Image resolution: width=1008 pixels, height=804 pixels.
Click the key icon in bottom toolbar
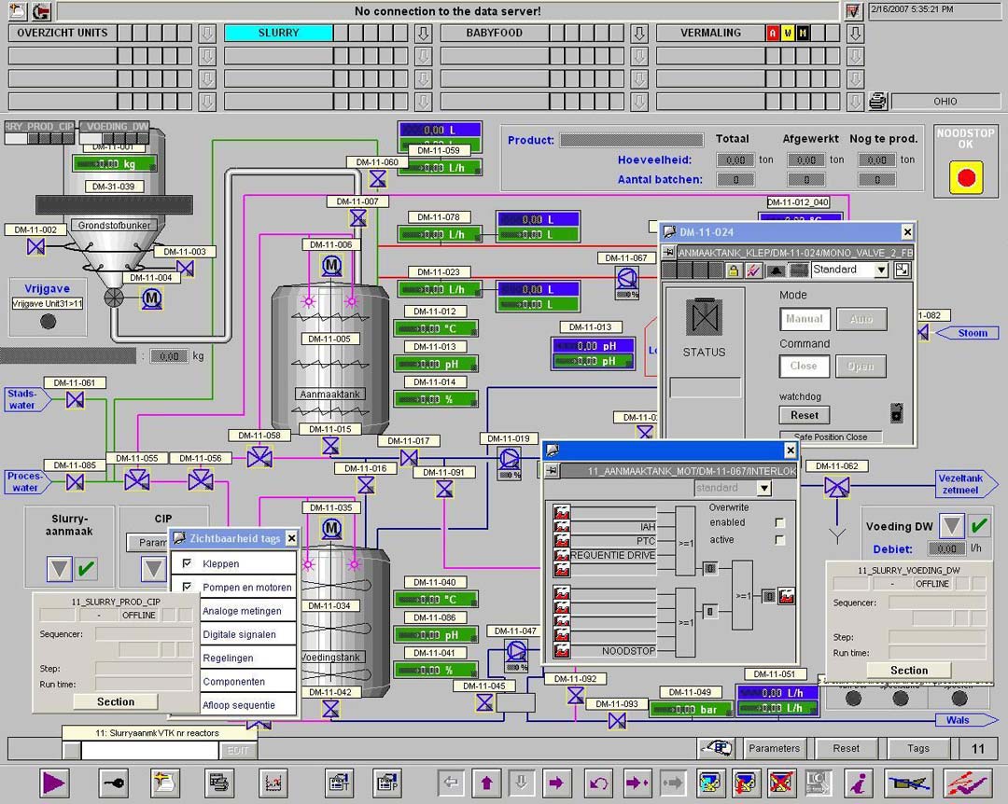[114, 782]
